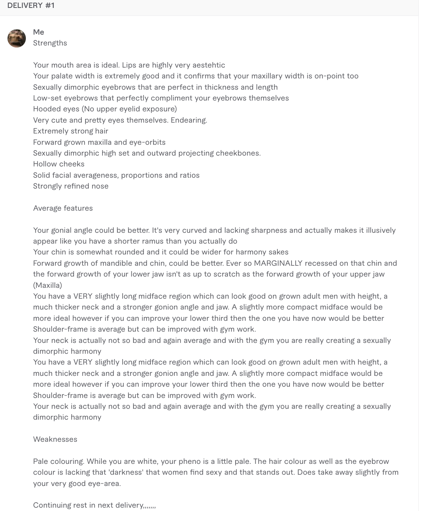
Task: Click the "Low-set eyebrows" line
Action: click(x=161, y=98)
